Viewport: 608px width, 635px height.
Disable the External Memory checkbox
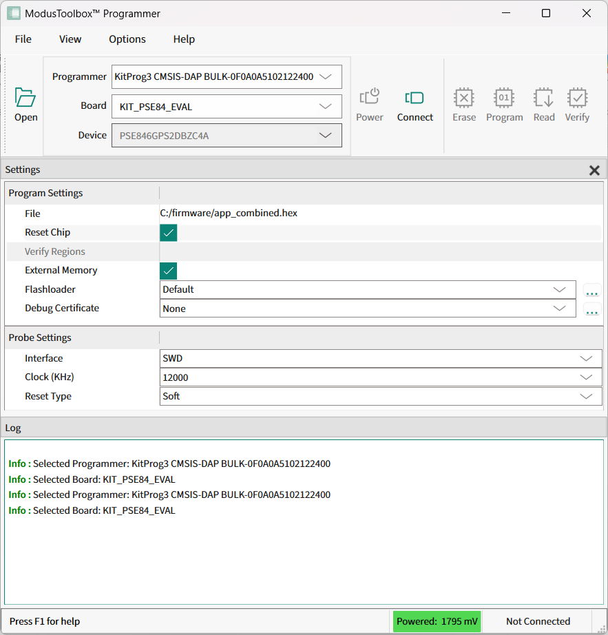[x=168, y=271]
